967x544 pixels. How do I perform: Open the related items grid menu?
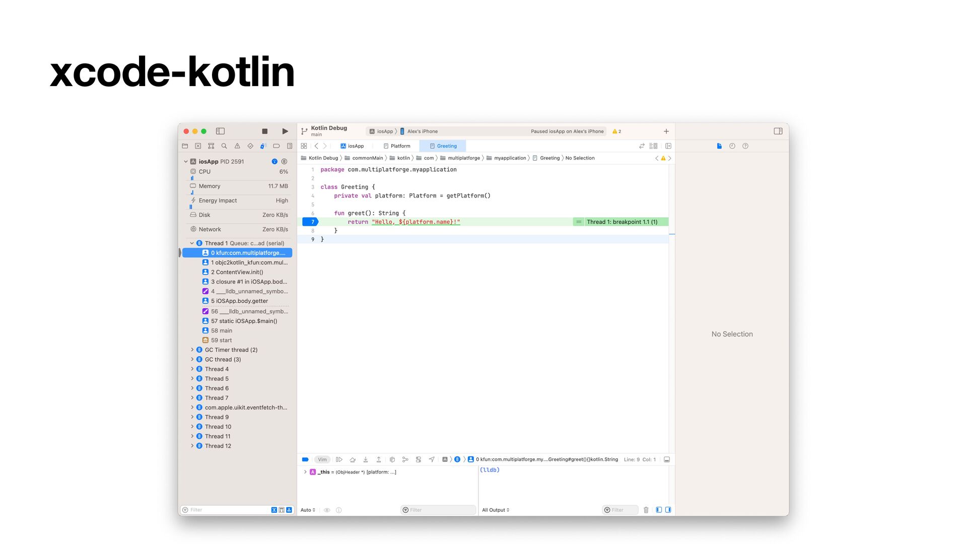pos(304,146)
